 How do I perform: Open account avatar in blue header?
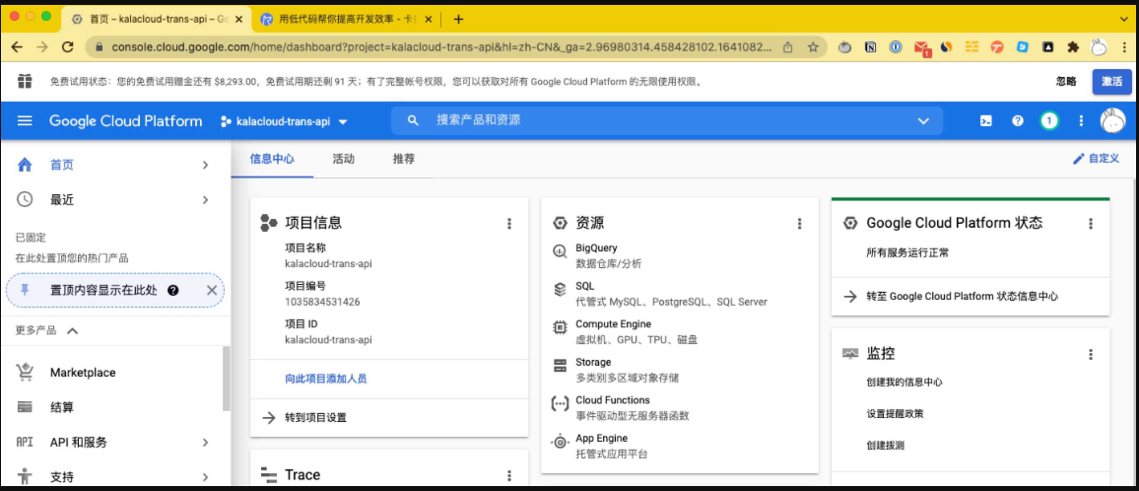click(1112, 120)
